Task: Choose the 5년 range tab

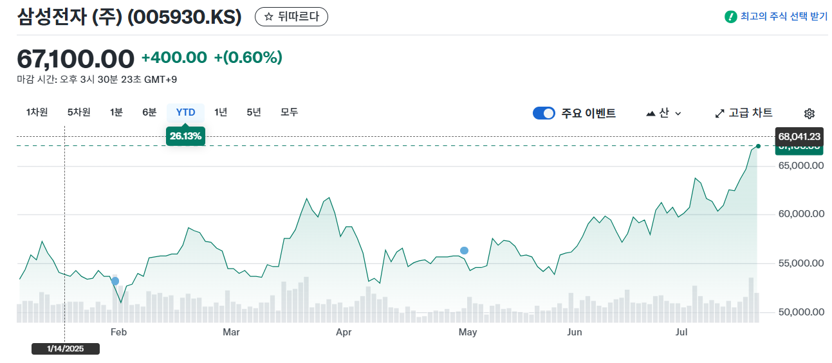Action: tap(254, 112)
